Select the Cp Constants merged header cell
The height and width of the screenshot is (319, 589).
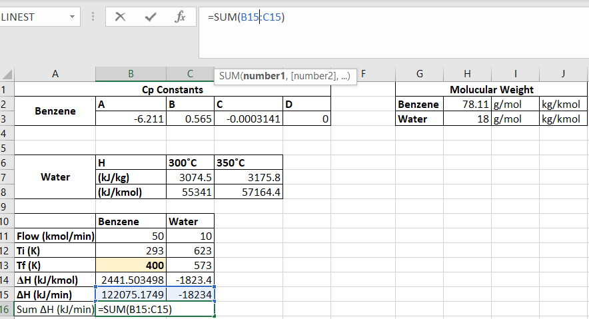[x=173, y=89]
